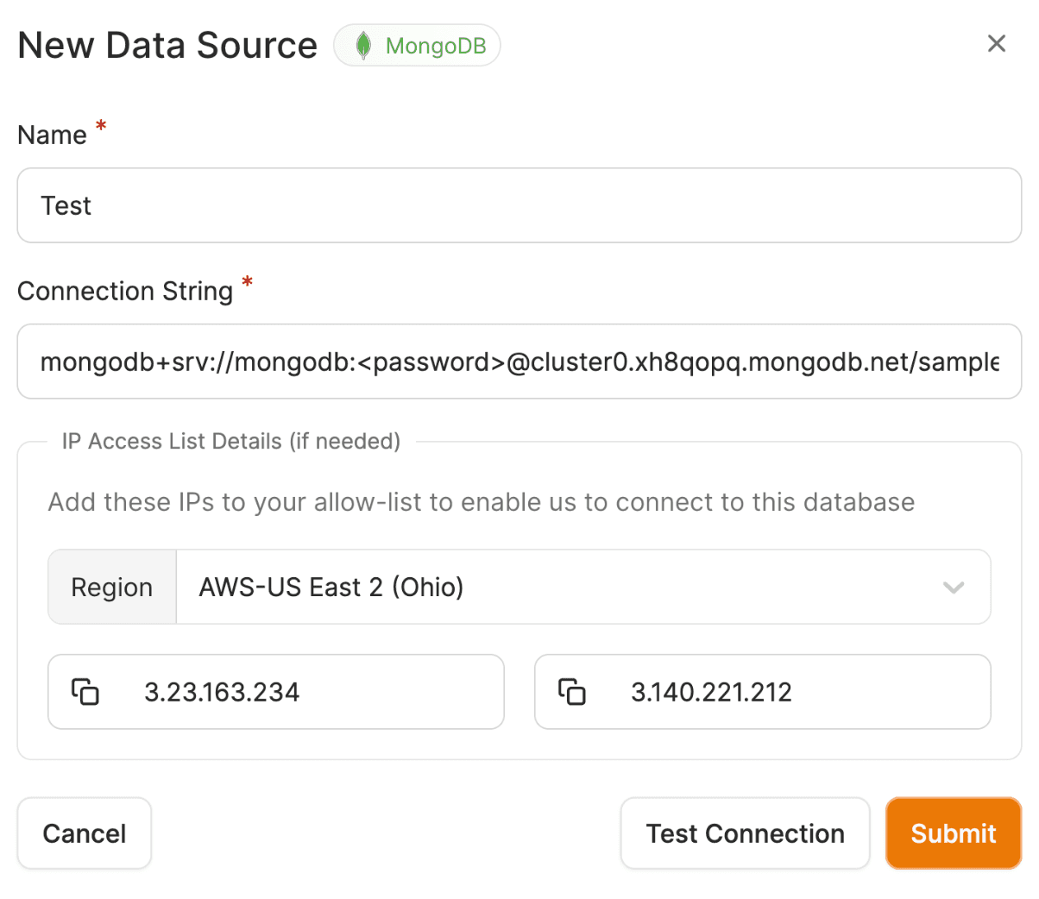
Task: Close the New Data Source dialog
Action: point(996,44)
